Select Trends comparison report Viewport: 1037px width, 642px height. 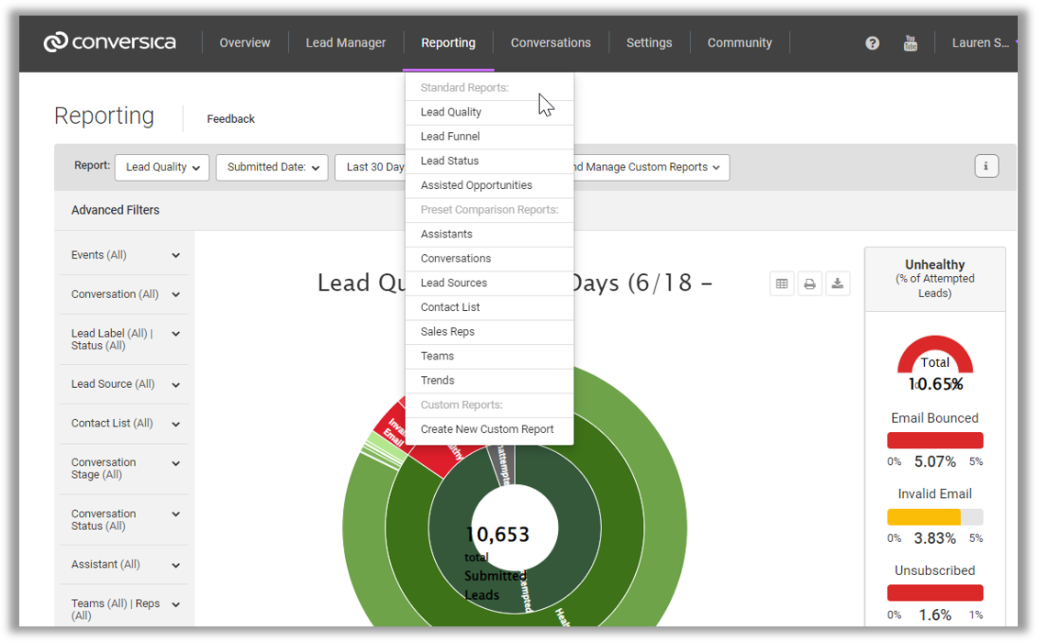coord(438,381)
